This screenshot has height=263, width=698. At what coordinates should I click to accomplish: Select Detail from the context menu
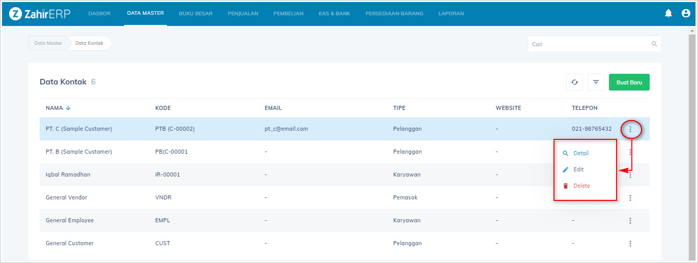coord(580,153)
